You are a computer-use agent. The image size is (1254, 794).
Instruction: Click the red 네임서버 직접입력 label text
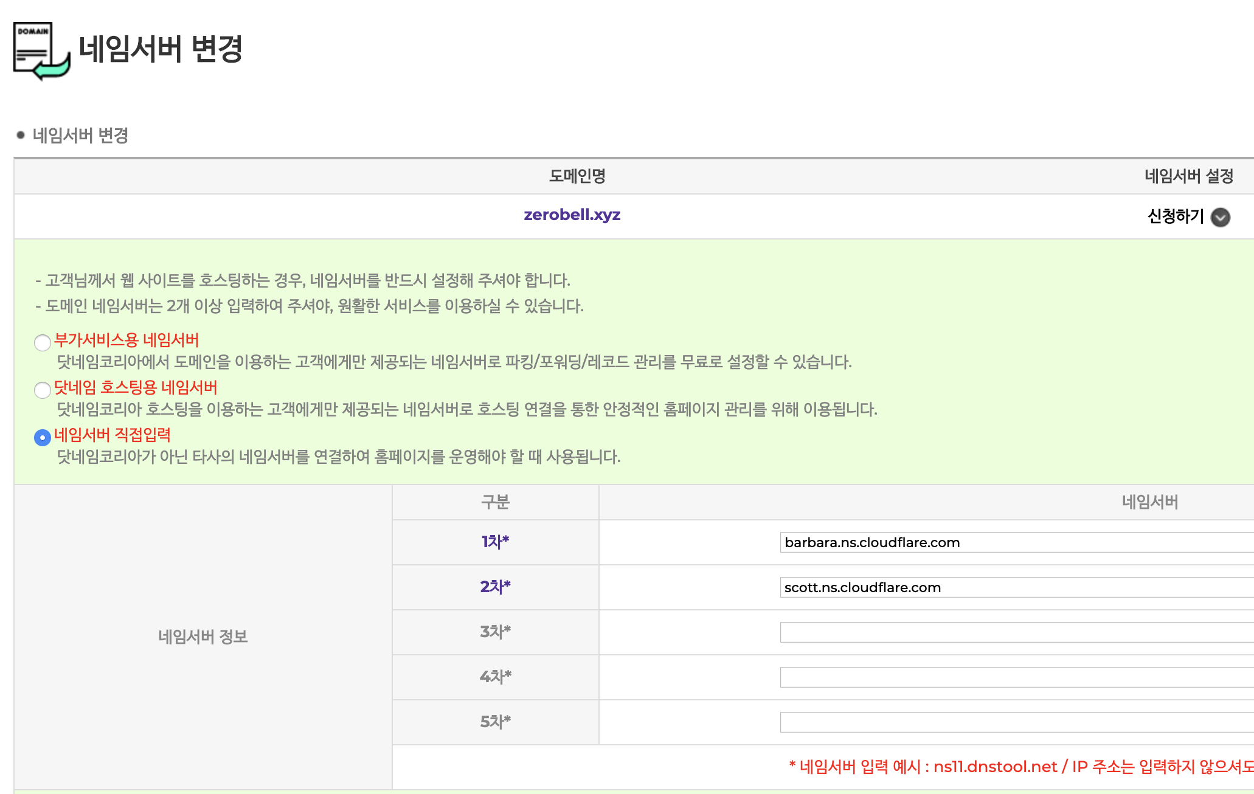click(x=113, y=435)
